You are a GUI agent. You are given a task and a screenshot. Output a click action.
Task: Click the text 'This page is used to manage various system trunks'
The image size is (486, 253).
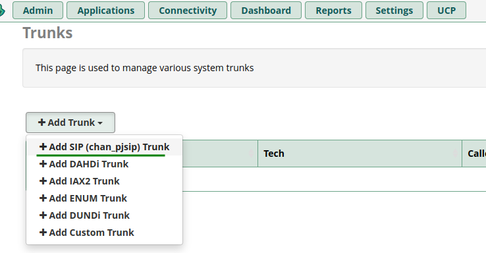[x=144, y=68]
